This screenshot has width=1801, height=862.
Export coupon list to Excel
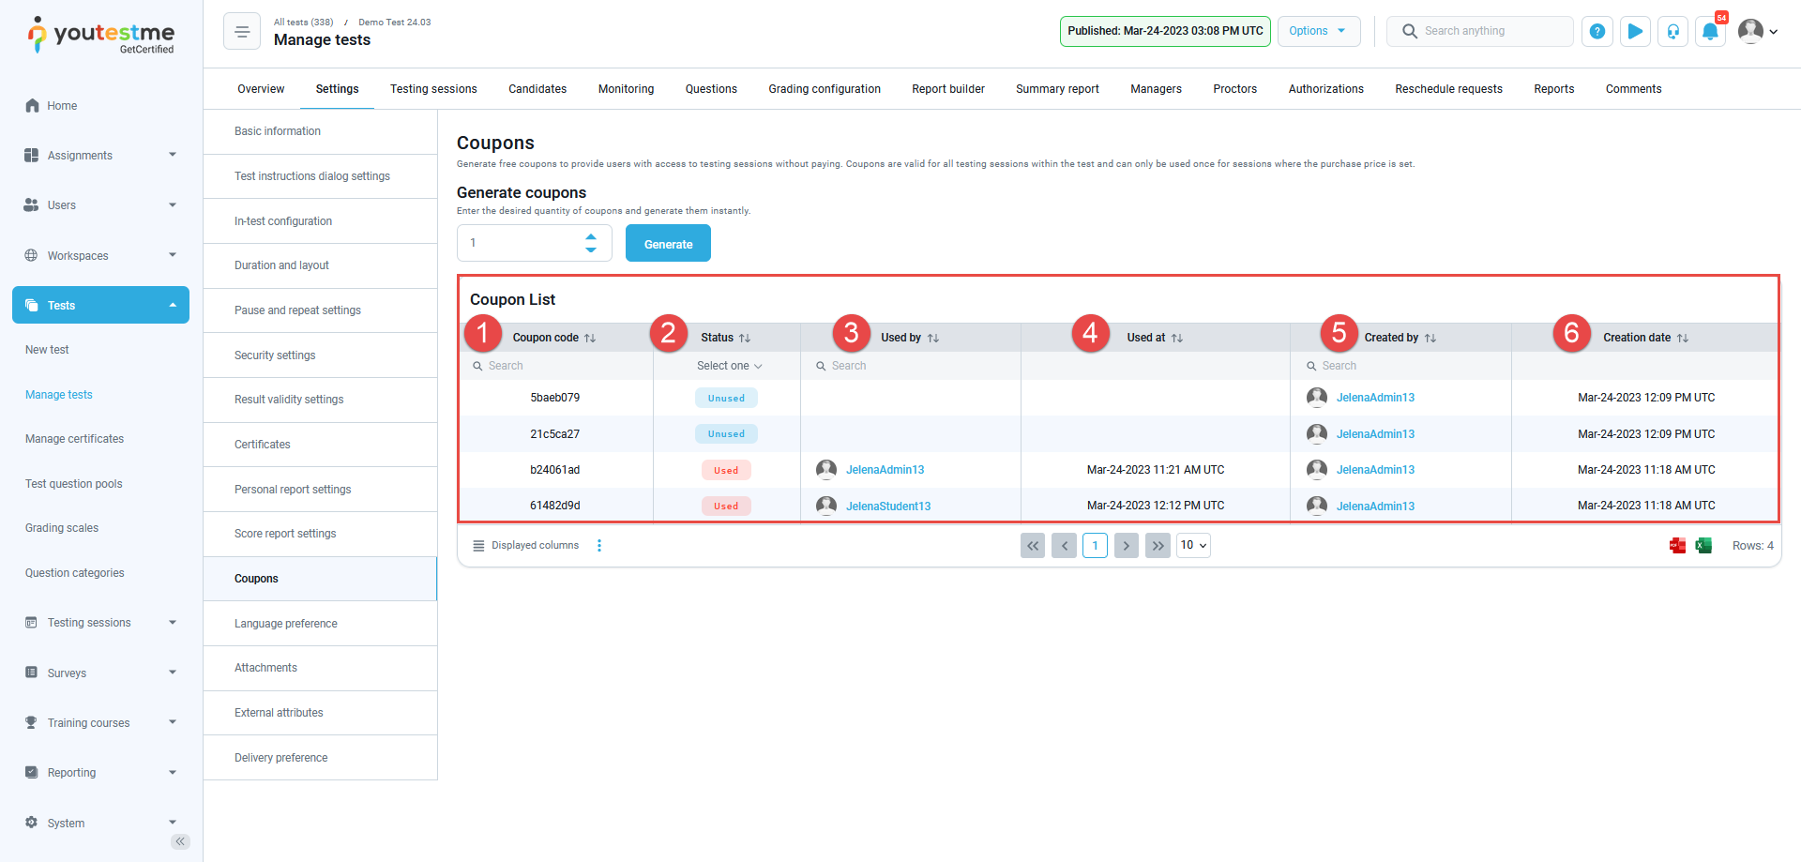click(1703, 546)
